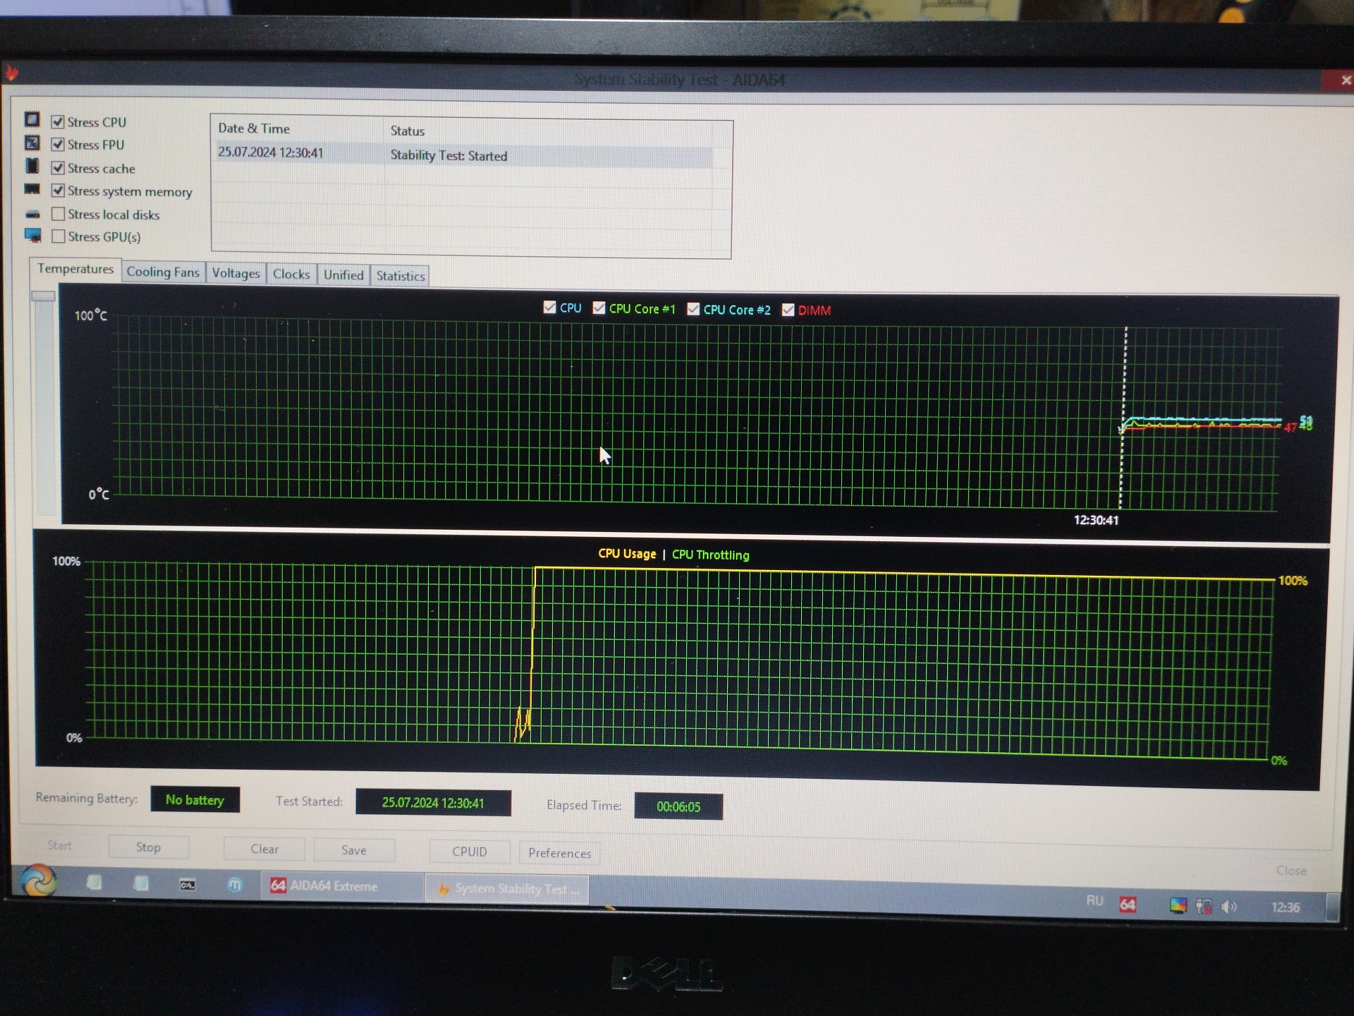The image size is (1354, 1016).
Task: Open the Cooling Fans tab
Action: coord(163,272)
